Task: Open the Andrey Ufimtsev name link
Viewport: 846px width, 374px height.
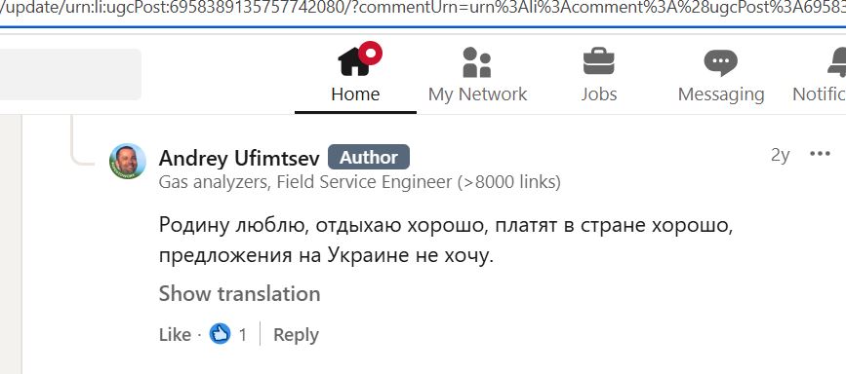Action: (239, 158)
